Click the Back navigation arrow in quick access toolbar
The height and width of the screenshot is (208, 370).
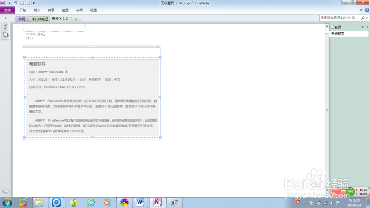click(10, 3)
